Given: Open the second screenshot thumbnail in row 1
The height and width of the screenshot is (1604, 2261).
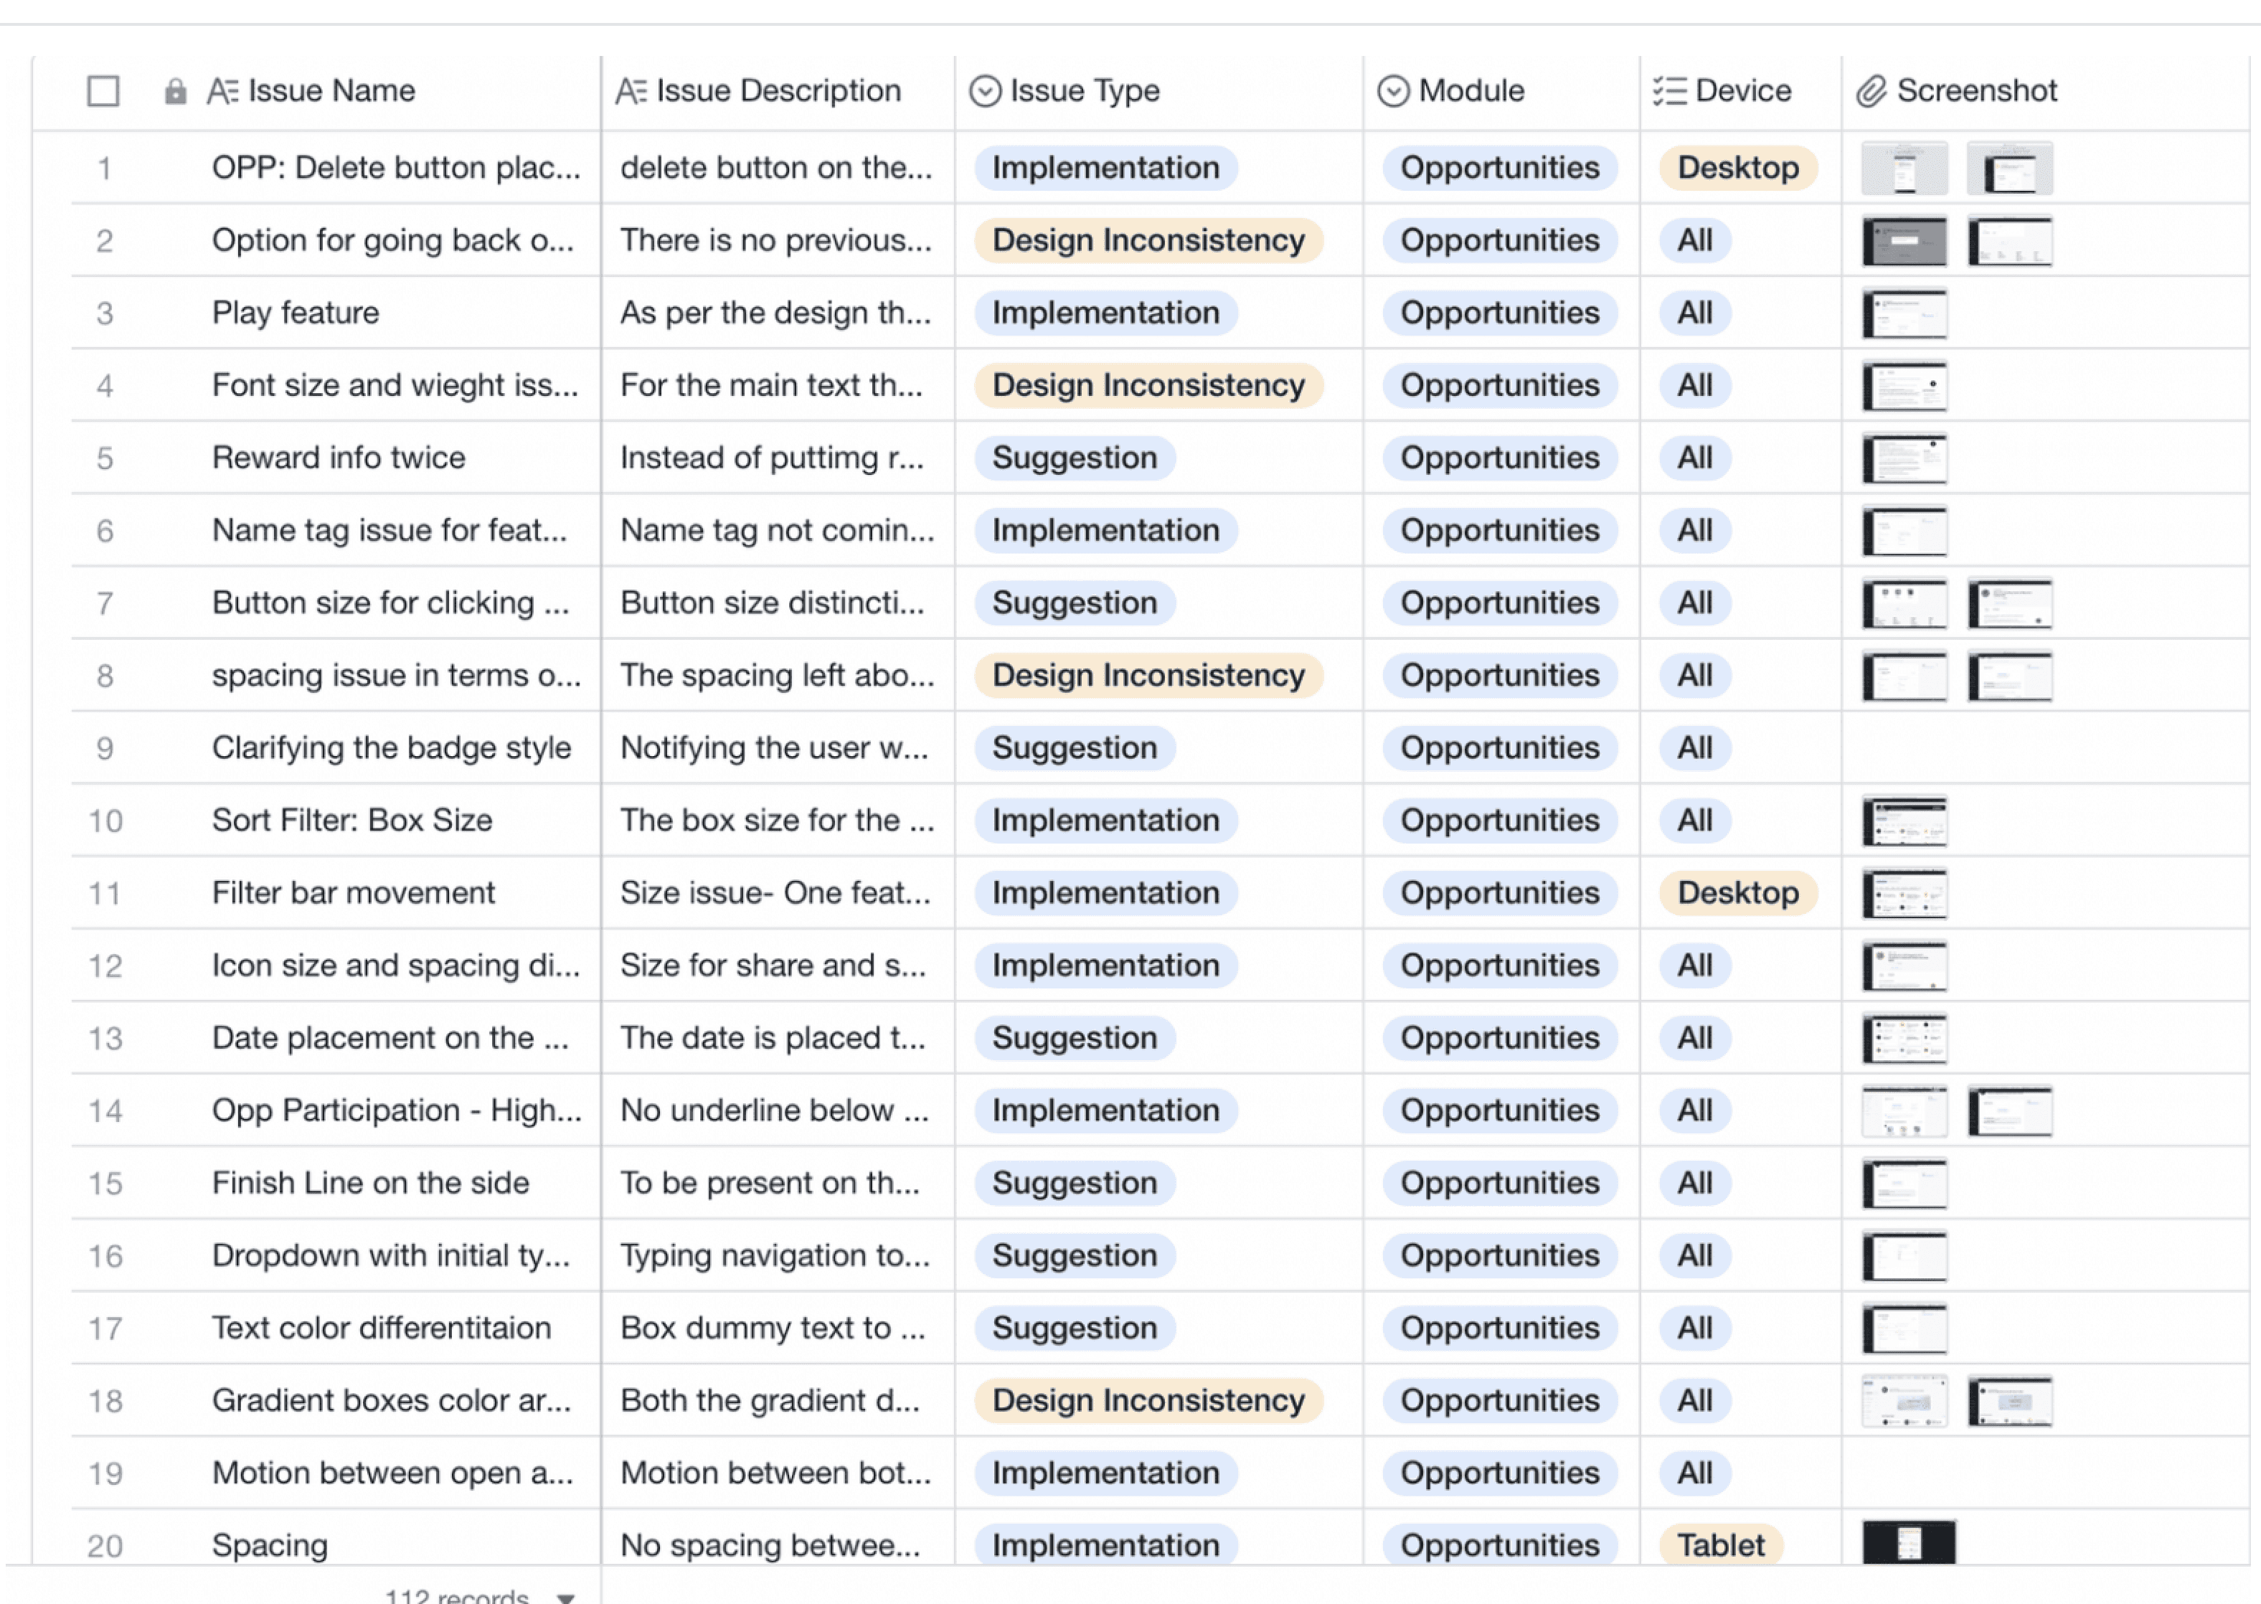Looking at the screenshot, I should tap(2009, 169).
